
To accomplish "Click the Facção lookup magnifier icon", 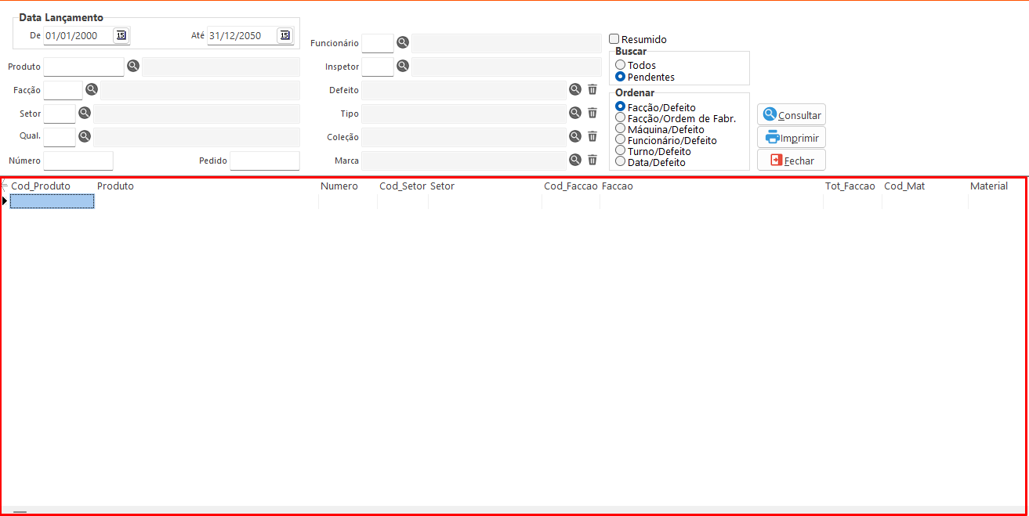I will point(92,90).
